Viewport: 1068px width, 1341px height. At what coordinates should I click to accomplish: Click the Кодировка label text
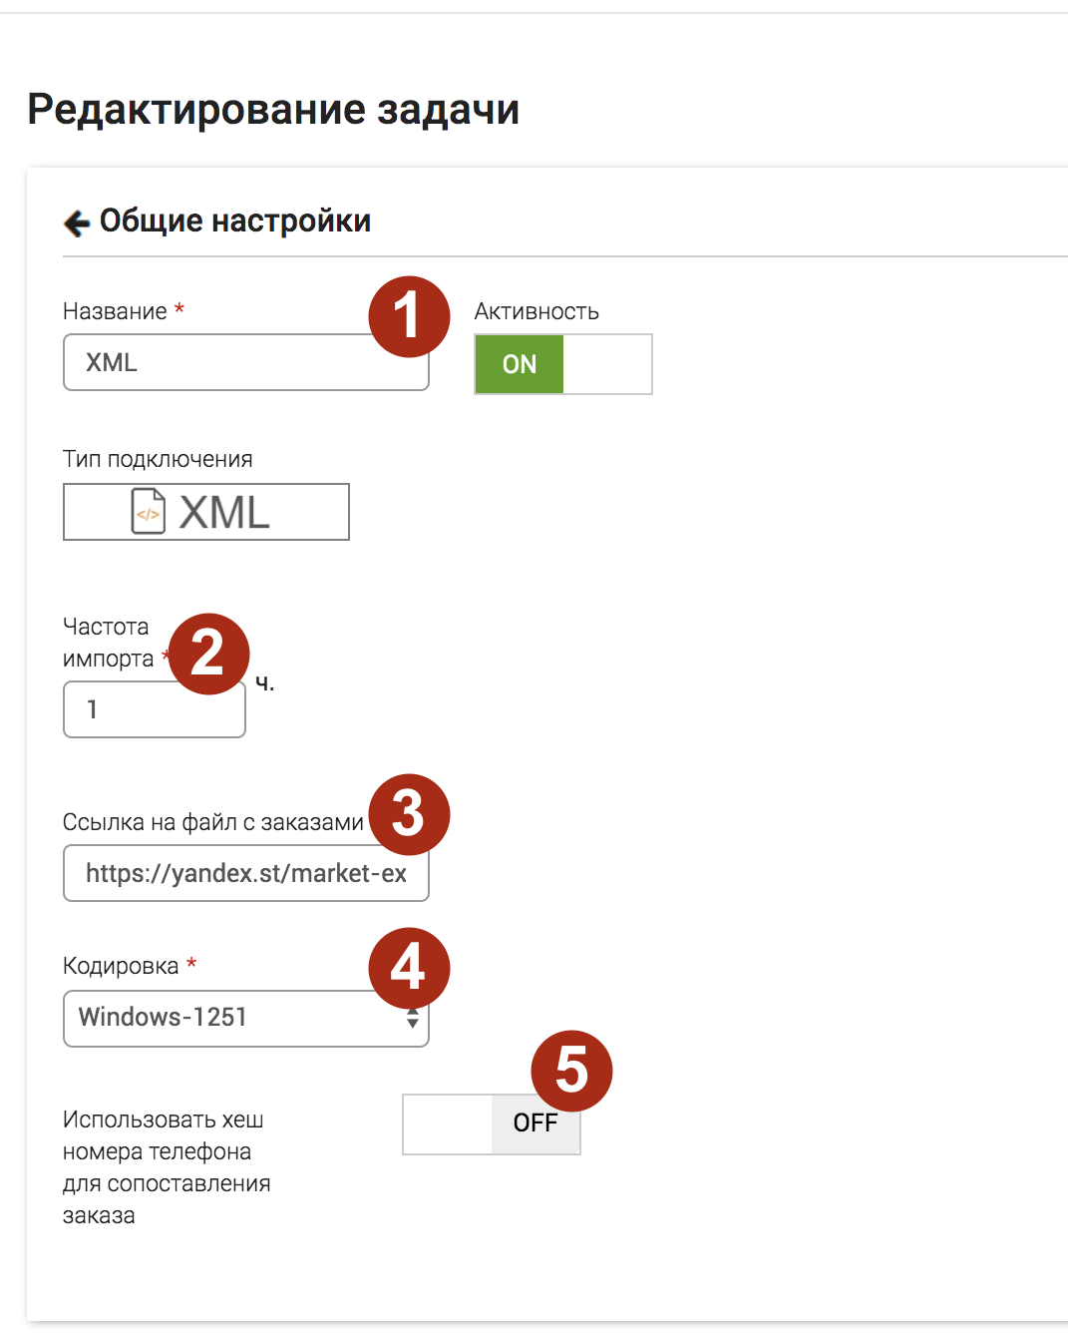coord(121,966)
